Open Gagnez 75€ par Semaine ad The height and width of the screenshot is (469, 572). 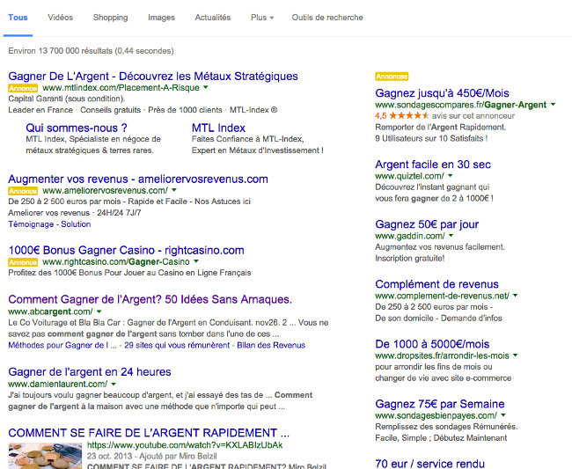(440, 404)
